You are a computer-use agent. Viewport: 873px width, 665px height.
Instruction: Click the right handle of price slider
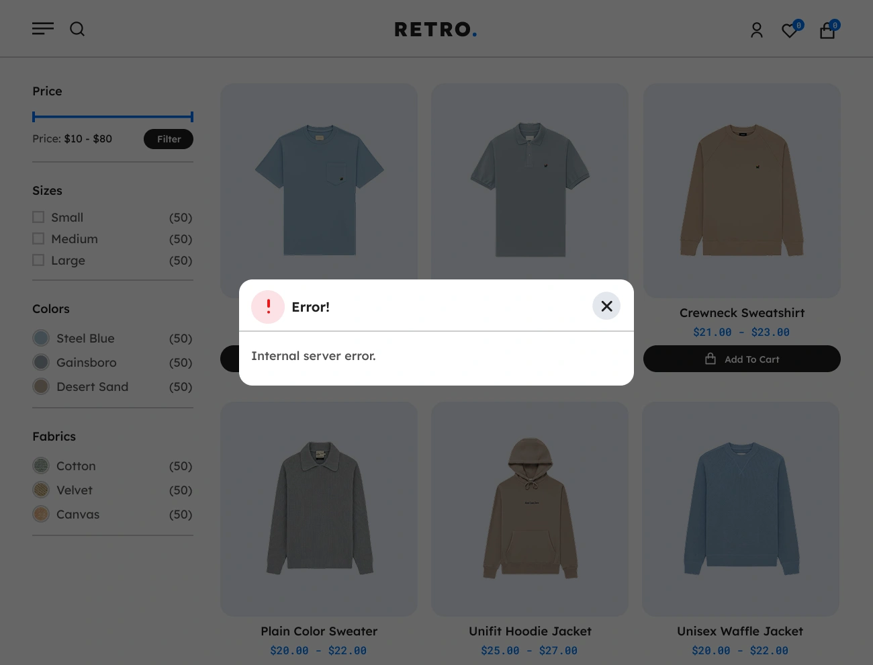click(x=192, y=117)
